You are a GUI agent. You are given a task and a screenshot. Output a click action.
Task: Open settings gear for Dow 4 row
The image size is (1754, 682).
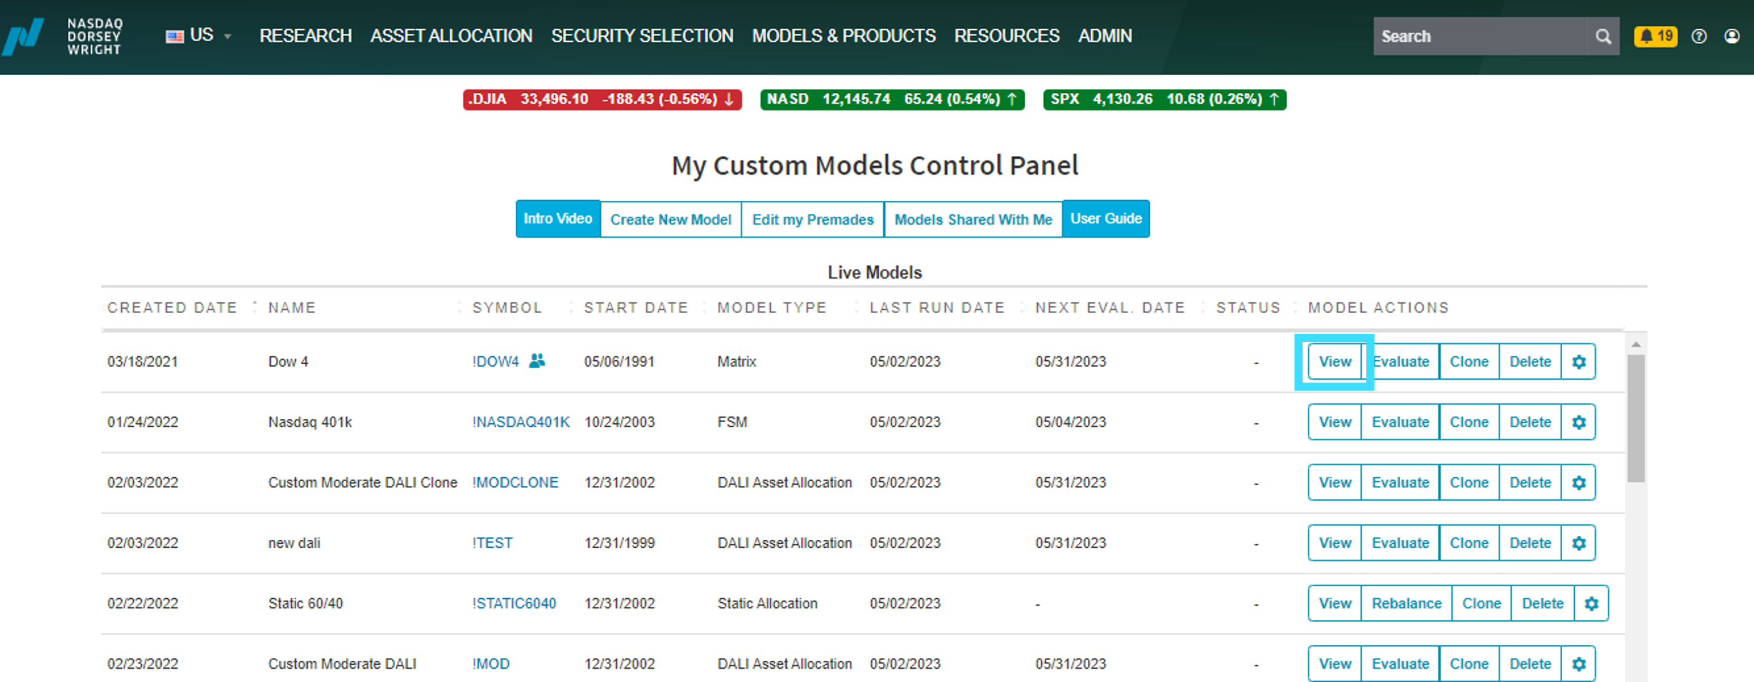(x=1578, y=362)
